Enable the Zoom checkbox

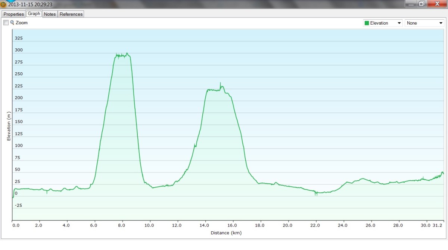click(x=6, y=23)
